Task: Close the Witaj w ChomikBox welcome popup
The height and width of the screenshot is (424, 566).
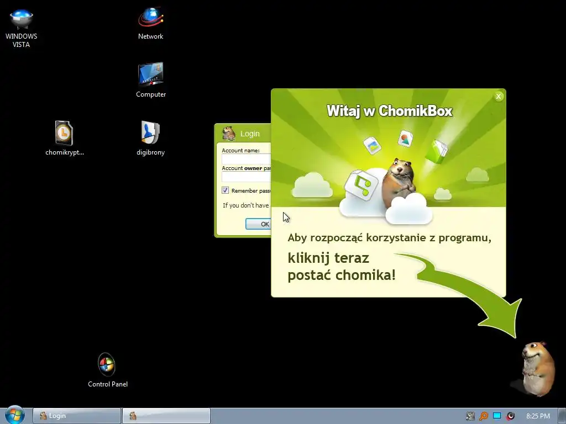Action: tap(499, 96)
